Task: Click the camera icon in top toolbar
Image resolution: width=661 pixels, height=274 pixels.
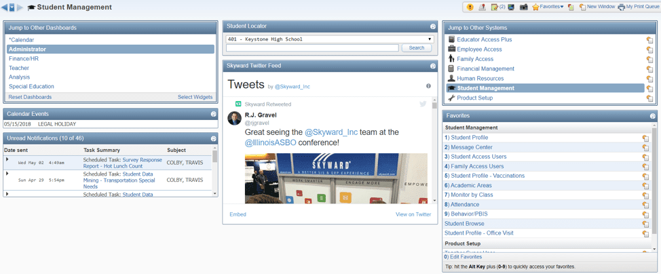Action: 524,7
